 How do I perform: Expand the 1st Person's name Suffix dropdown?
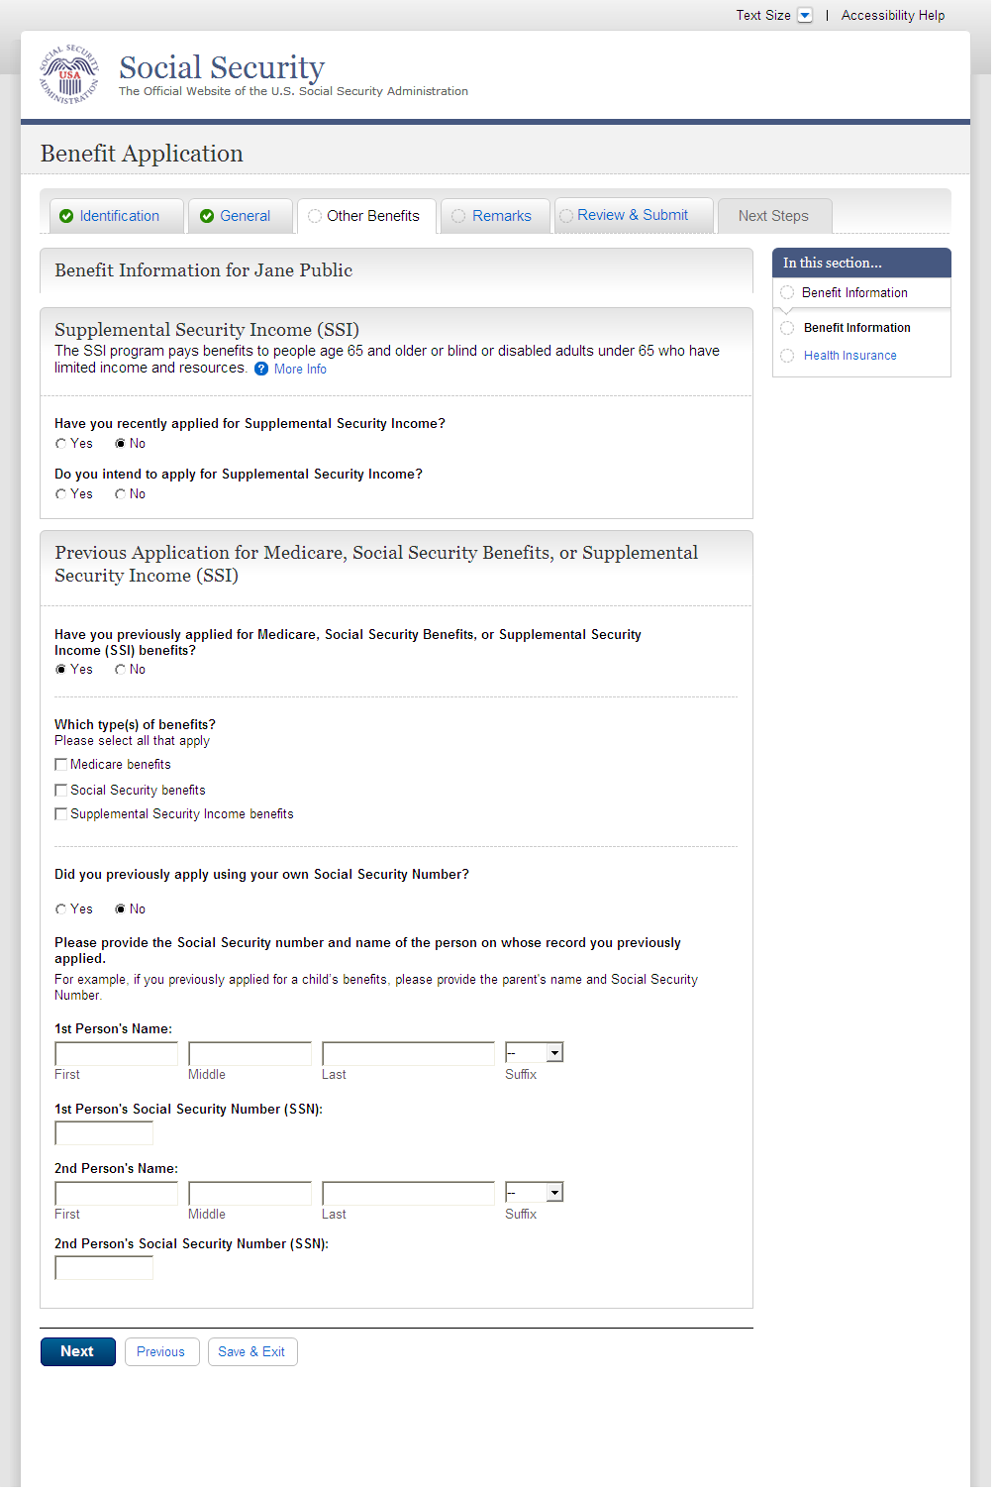tap(554, 1053)
